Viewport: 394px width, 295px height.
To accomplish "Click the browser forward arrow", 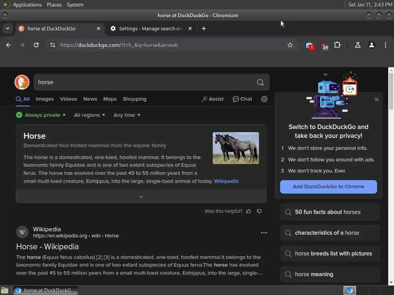I will [x=22, y=45].
